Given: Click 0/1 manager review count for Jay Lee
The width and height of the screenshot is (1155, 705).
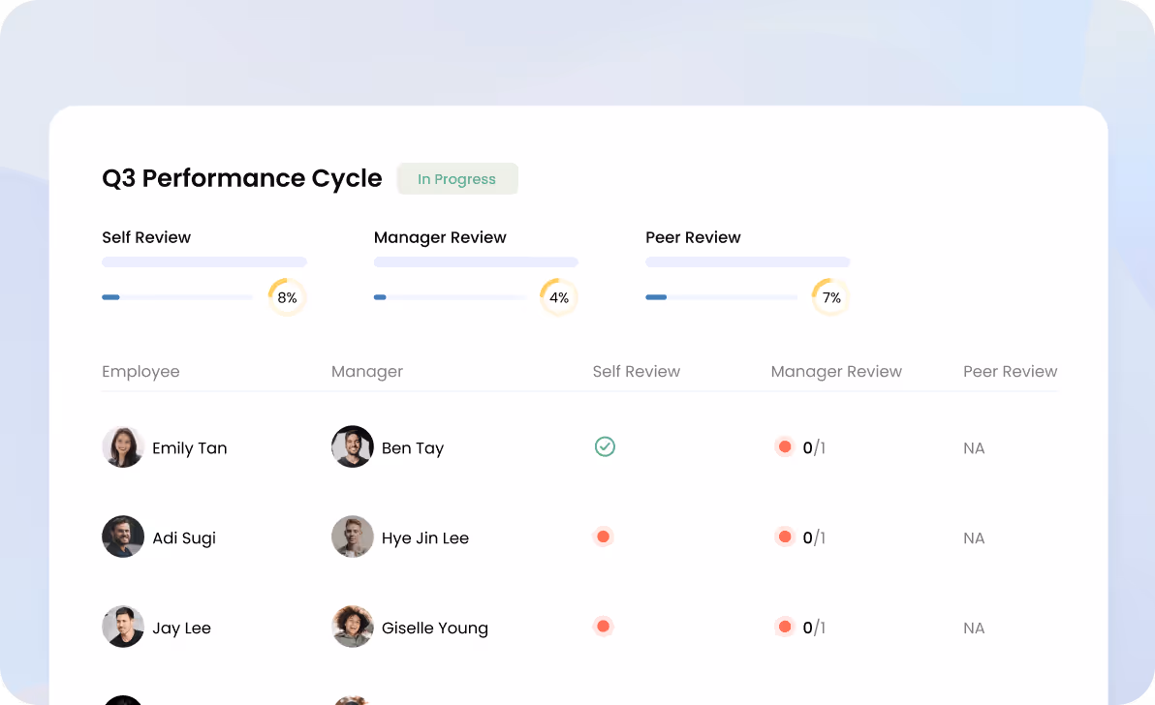Looking at the screenshot, I should coord(814,627).
